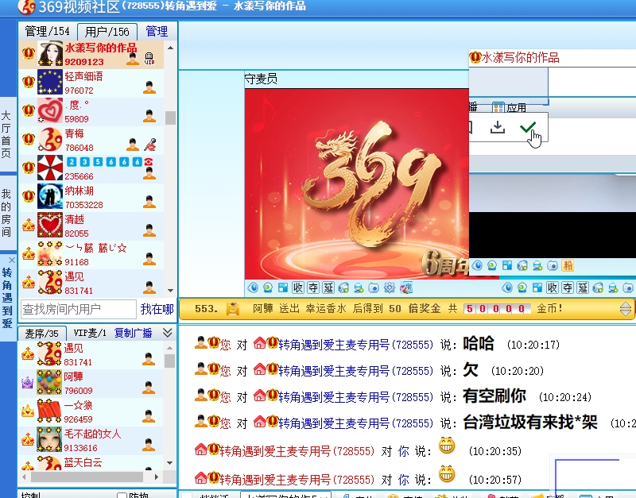Click the mic queue vertical scrollbar thumb
The height and width of the screenshot is (498, 636).
[x=170, y=361]
